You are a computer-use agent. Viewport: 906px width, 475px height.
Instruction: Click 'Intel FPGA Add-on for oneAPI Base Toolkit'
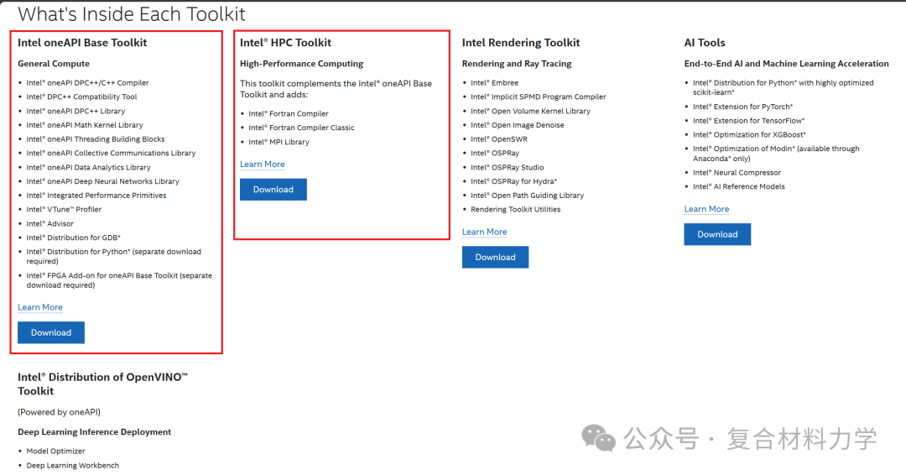pos(119,280)
